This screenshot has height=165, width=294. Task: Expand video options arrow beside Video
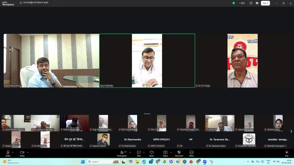pos(28,152)
